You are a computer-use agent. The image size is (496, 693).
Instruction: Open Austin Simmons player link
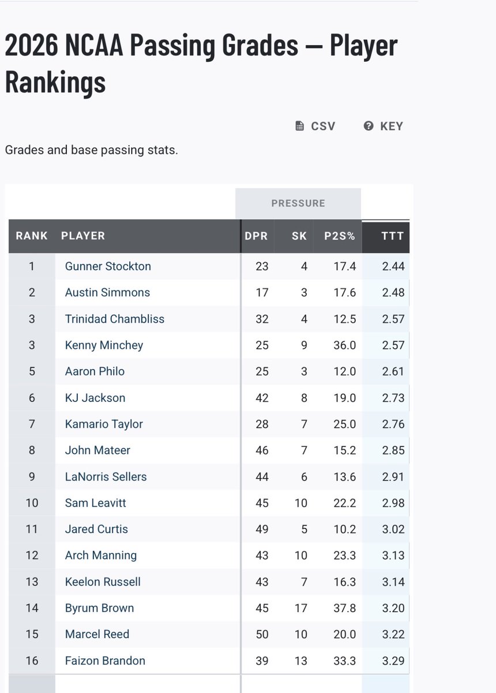[107, 293]
